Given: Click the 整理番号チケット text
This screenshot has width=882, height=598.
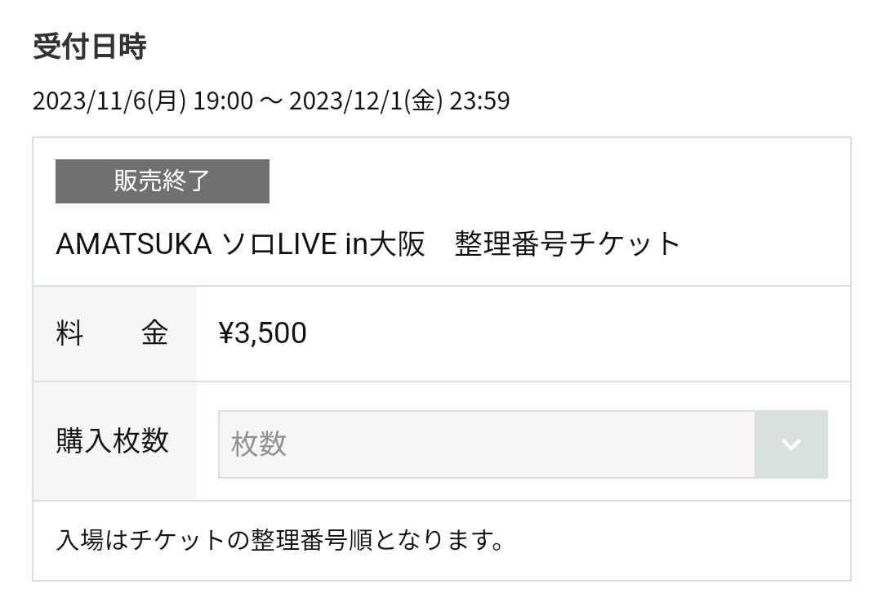Looking at the screenshot, I should (568, 244).
